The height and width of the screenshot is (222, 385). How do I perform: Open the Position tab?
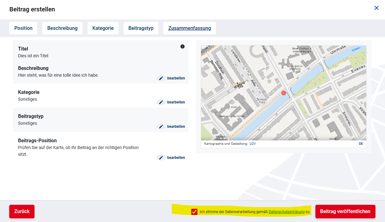coord(23,28)
